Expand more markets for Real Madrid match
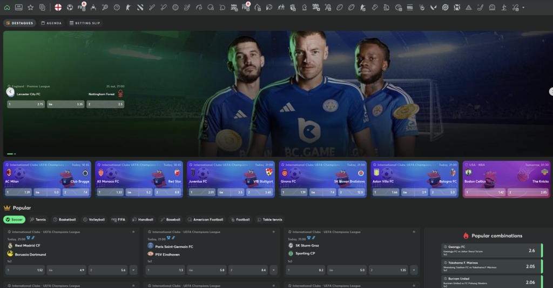Image resolution: width=553 pixels, height=288 pixels. point(133,270)
